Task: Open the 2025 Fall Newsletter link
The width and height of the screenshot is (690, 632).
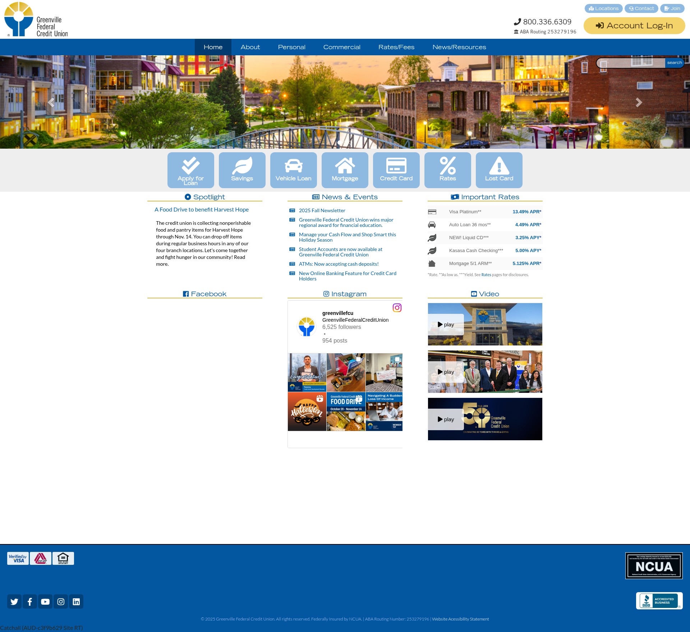Action: click(x=322, y=210)
